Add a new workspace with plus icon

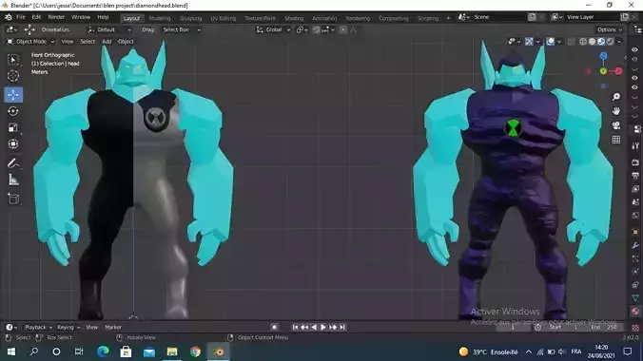[x=448, y=18]
